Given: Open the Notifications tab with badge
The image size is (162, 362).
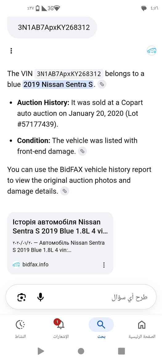Looking at the screenshot, I should tap(61, 329).
